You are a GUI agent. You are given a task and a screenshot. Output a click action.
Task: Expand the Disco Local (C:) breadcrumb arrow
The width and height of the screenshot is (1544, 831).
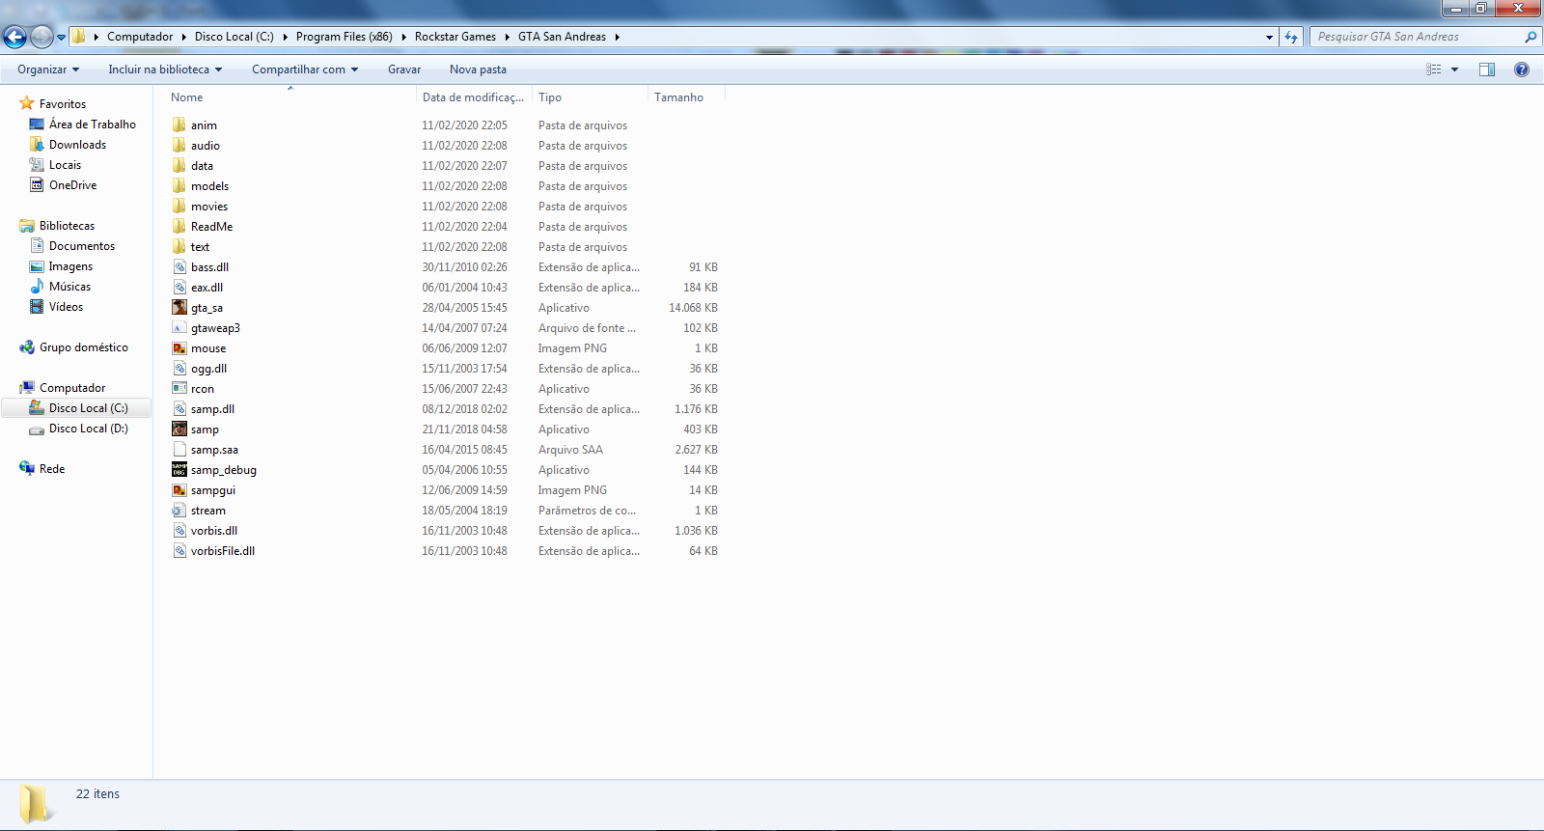[285, 37]
